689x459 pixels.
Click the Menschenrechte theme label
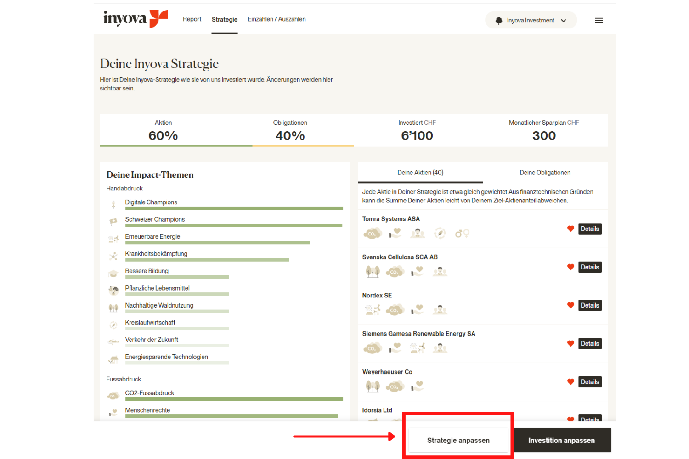point(148,410)
